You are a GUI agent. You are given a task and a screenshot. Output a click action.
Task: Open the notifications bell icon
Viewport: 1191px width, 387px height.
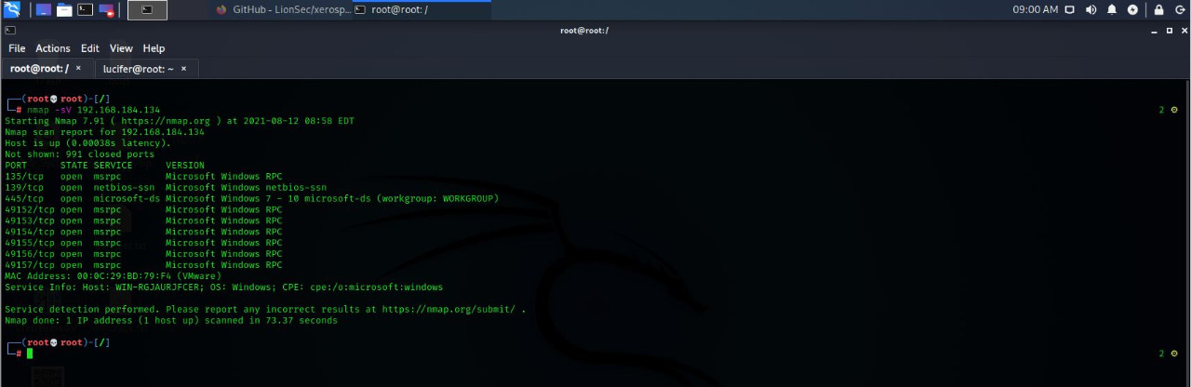1112,10
